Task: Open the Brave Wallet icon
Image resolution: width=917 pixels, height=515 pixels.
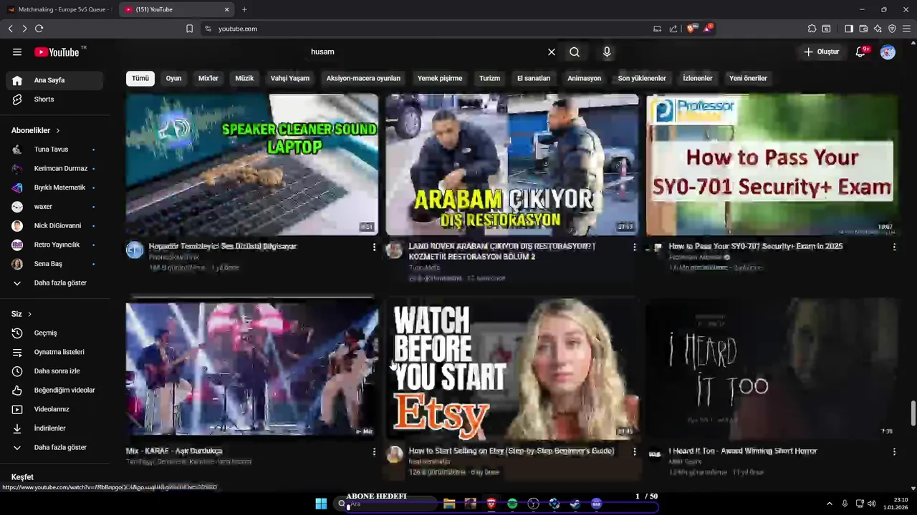Action: 863,29
